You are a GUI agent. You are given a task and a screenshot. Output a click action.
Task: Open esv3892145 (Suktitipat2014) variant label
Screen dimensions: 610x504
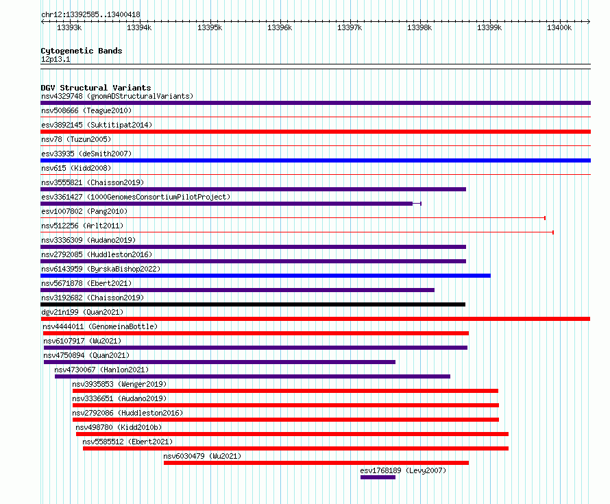[97, 125]
